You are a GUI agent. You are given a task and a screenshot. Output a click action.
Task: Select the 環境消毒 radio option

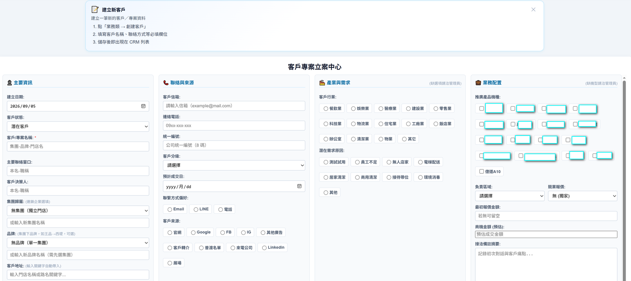tap(420, 177)
